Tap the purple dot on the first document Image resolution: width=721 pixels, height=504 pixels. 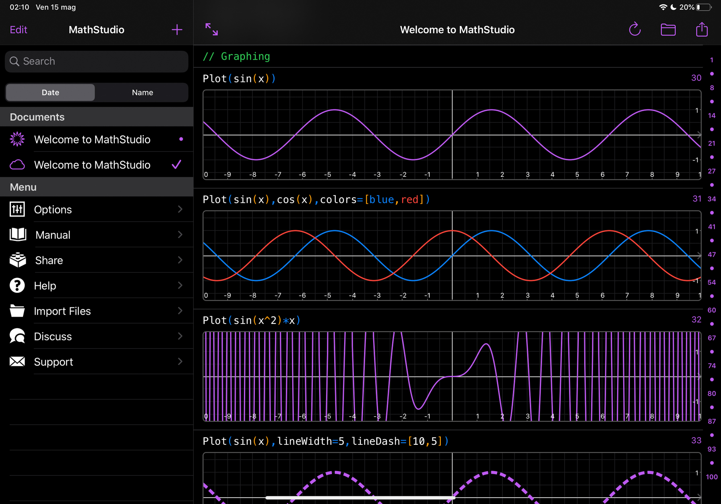point(181,139)
